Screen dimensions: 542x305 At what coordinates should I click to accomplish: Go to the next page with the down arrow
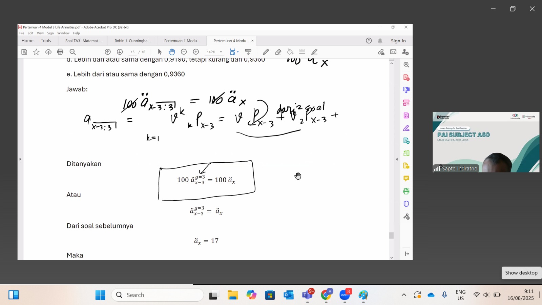point(120,52)
